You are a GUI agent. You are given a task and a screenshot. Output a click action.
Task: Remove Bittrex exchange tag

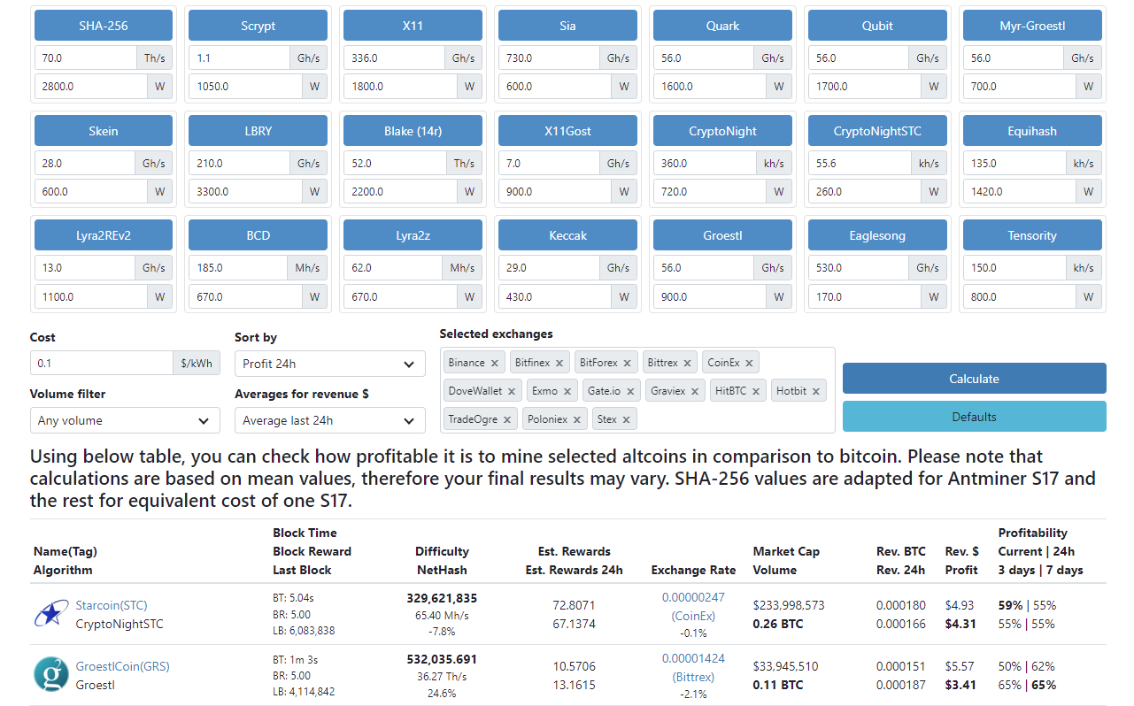(687, 363)
